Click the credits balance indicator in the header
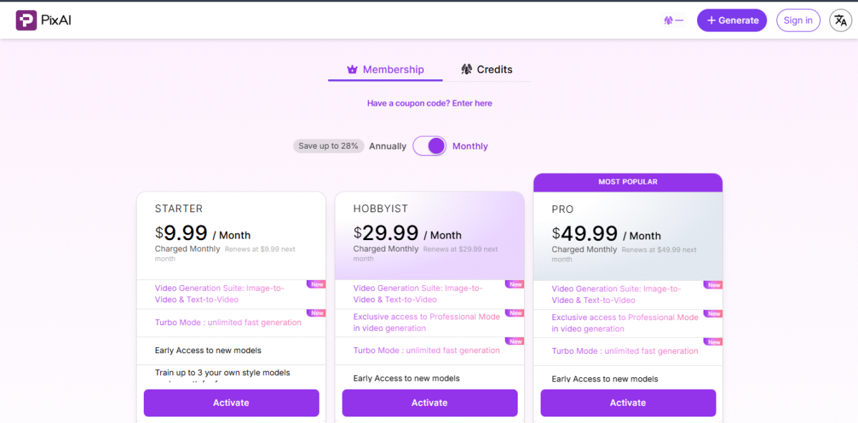This screenshot has height=423, width=858. (x=673, y=20)
